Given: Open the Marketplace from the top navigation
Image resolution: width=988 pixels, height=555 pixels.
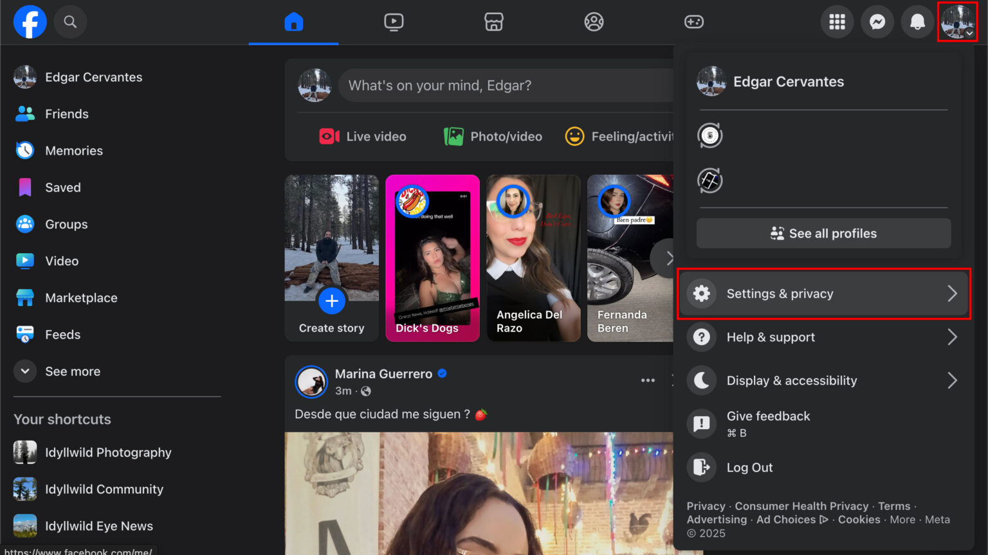Looking at the screenshot, I should coord(493,21).
